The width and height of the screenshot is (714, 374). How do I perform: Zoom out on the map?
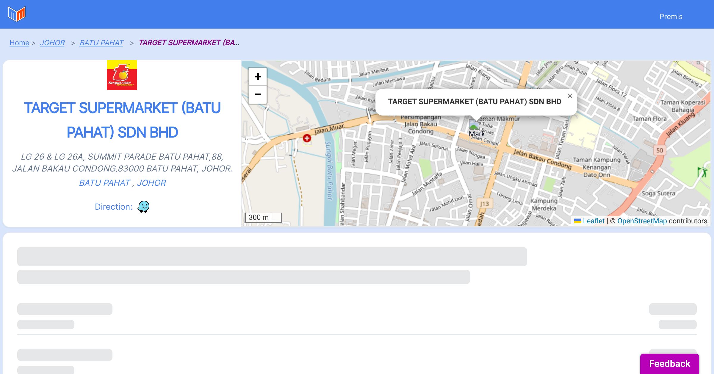pos(258,95)
